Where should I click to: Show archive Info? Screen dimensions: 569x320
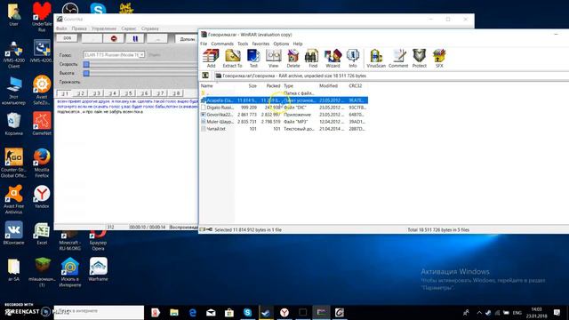point(353,59)
